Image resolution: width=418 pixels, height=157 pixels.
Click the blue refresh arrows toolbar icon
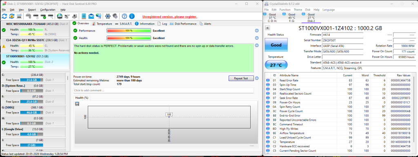click(4, 16)
